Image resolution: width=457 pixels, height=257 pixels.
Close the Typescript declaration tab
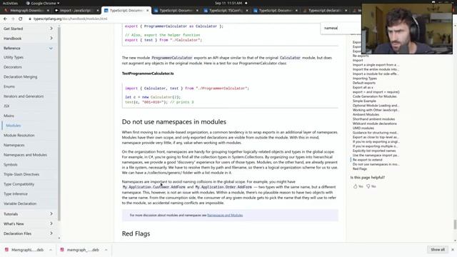point(346,11)
